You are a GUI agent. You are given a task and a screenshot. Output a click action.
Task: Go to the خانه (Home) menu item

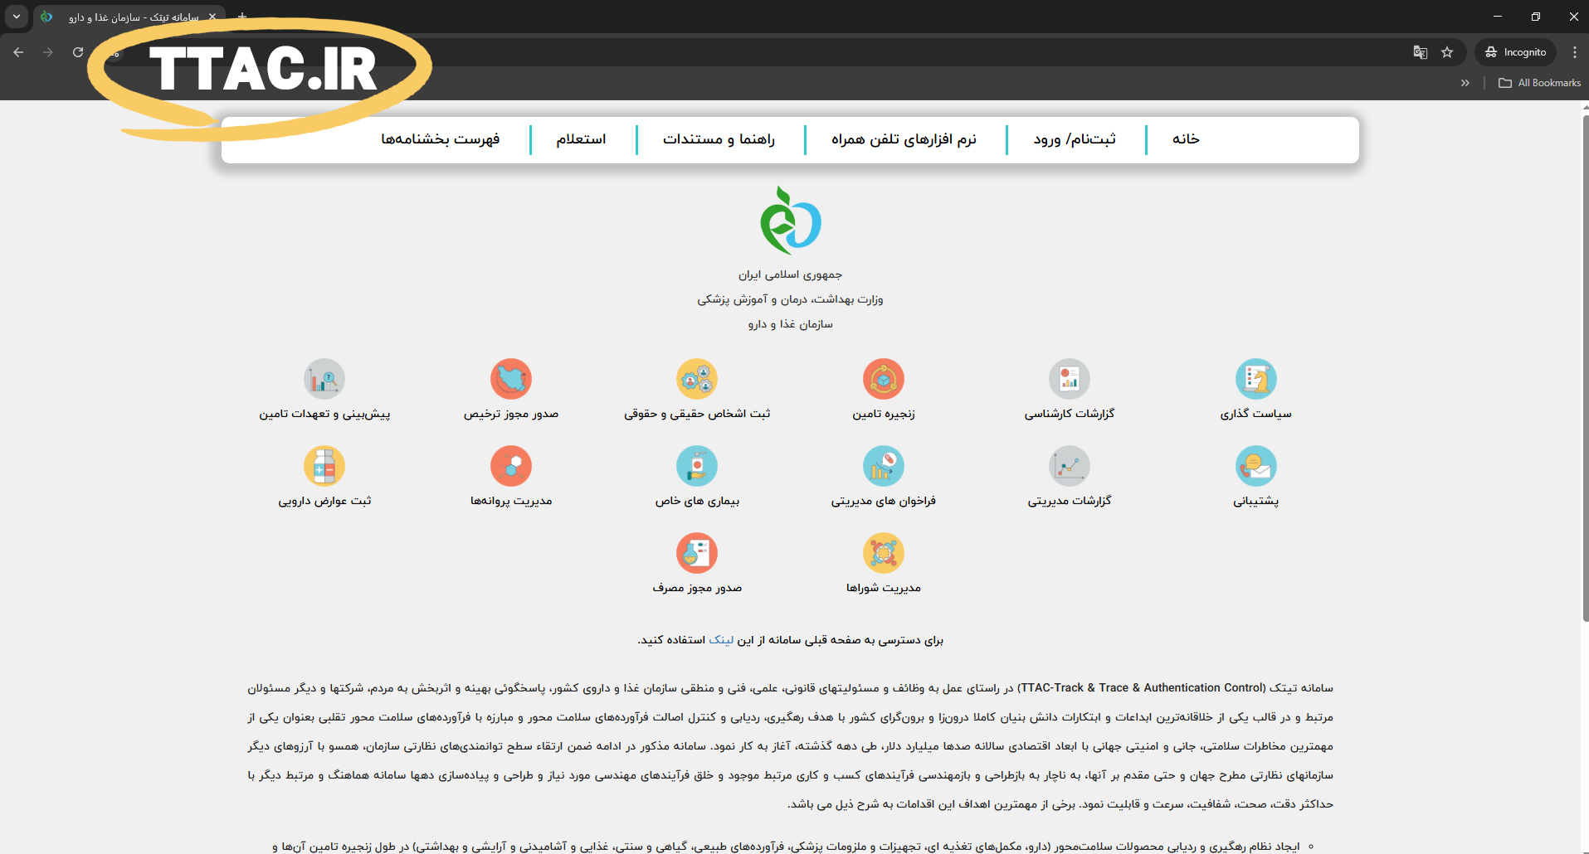pos(1186,139)
